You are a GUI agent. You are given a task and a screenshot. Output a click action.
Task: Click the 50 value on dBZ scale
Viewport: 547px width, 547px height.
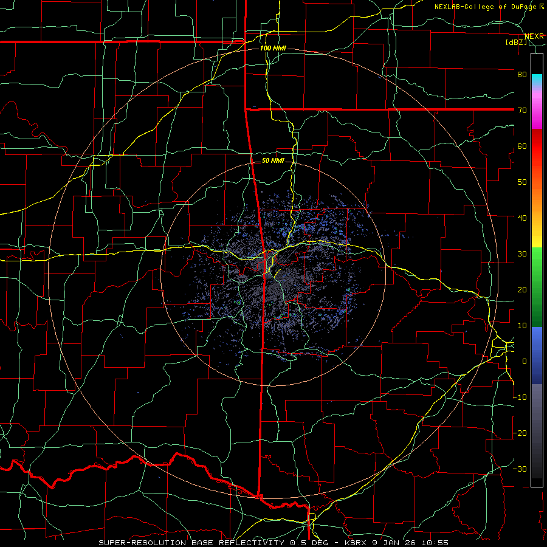click(x=522, y=182)
